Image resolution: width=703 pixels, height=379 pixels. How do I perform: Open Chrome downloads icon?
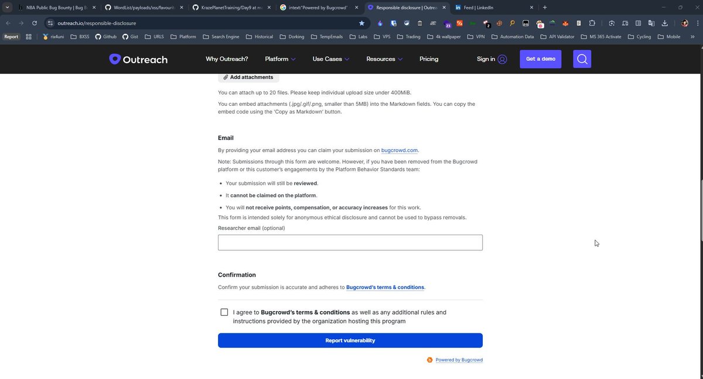pyautogui.click(x=665, y=23)
